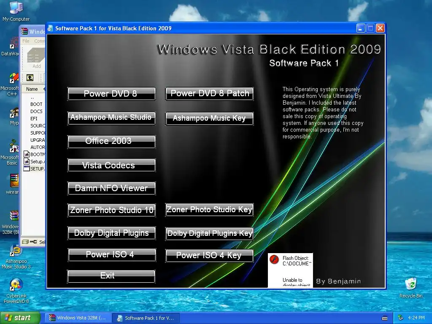
Task: Click the Name column header in WinRAR
Action: [32, 89]
